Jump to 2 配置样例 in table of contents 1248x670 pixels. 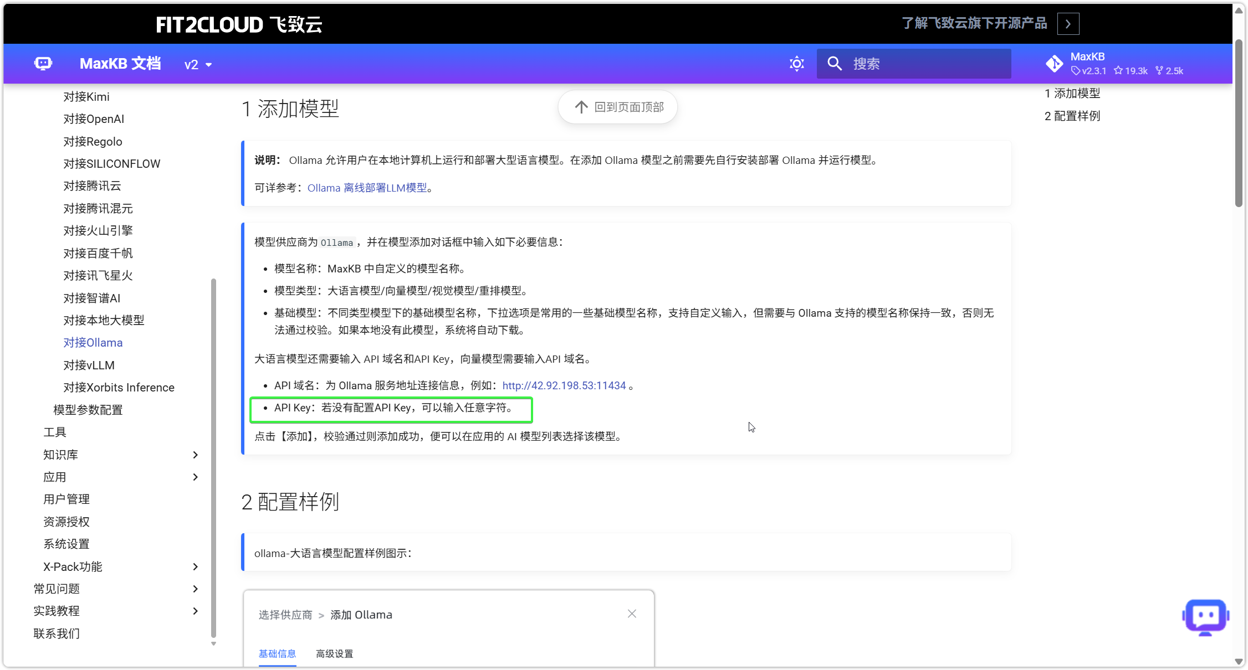tap(1072, 116)
